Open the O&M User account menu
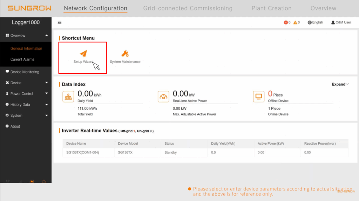 coord(341,22)
